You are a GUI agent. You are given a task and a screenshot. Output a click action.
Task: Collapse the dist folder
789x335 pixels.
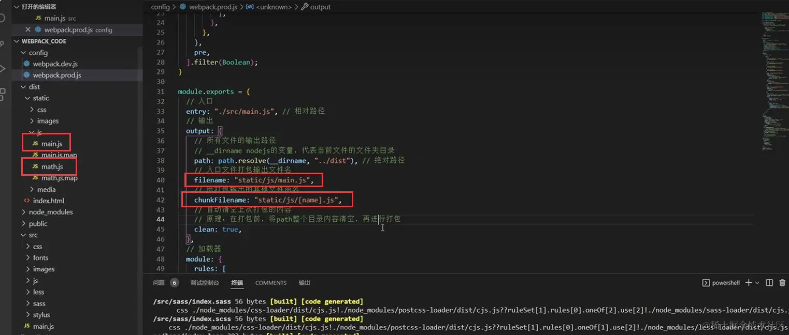pos(23,87)
